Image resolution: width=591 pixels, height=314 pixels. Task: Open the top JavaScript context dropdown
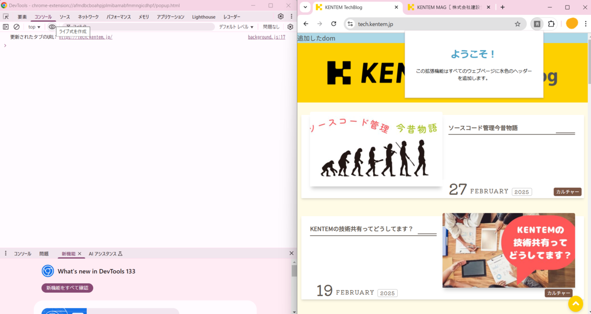coord(35,27)
